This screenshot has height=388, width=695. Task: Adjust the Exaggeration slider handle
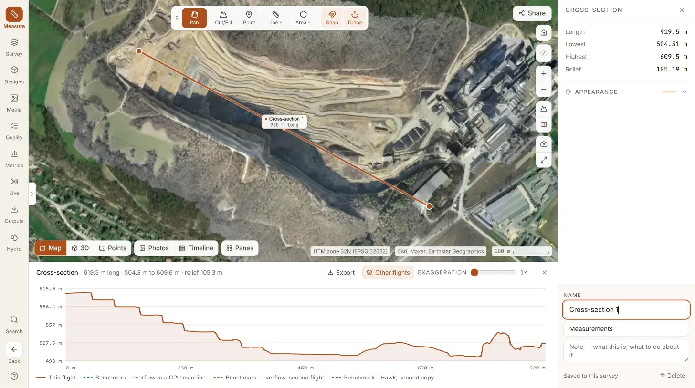pyautogui.click(x=474, y=273)
